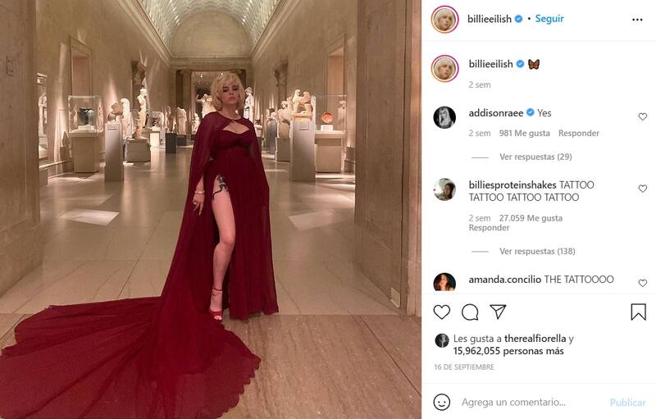Follow billieeilish via Seguir
The height and width of the screenshot is (419, 656).
coord(549,19)
